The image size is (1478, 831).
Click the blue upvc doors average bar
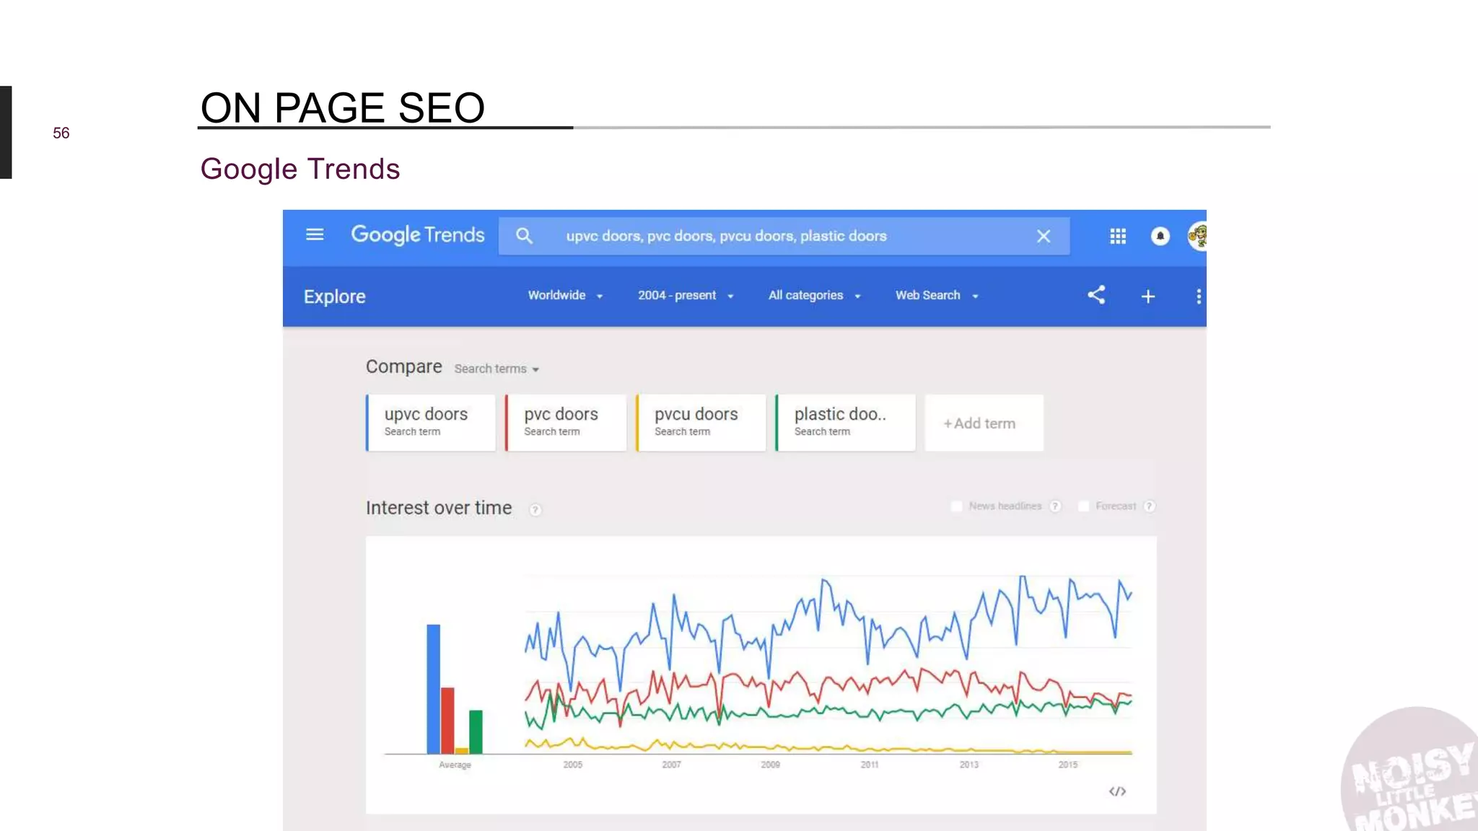pyautogui.click(x=433, y=689)
